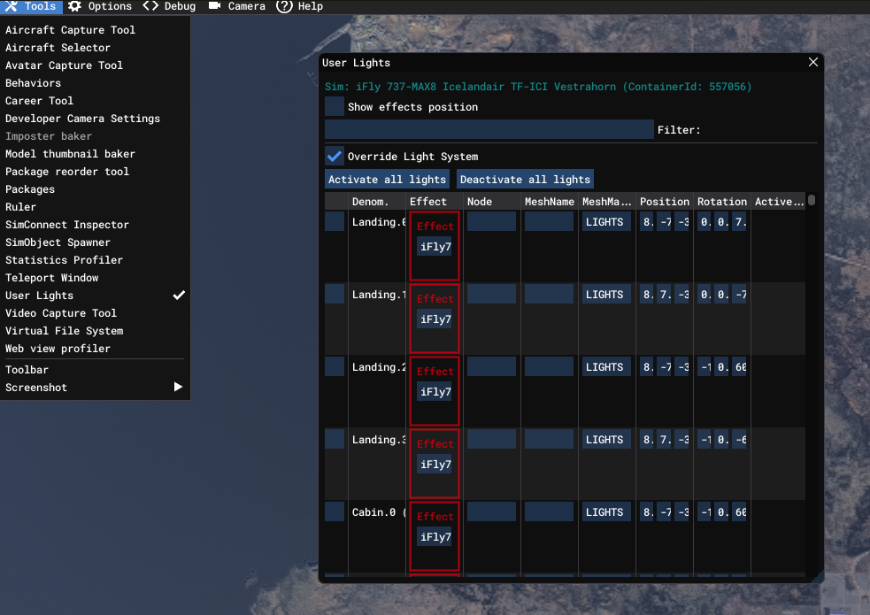Image resolution: width=870 pixels, height=615 pixels.
Task: Open the Teleport Window menu entry
Action: point(52,278)
